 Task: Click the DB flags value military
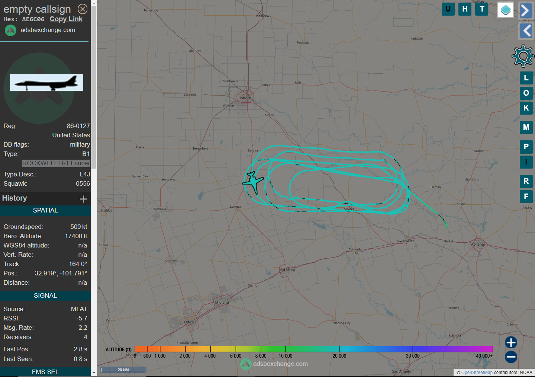click(x=80, y=145)
